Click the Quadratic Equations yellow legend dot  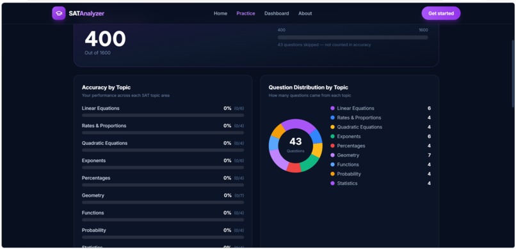332,127
